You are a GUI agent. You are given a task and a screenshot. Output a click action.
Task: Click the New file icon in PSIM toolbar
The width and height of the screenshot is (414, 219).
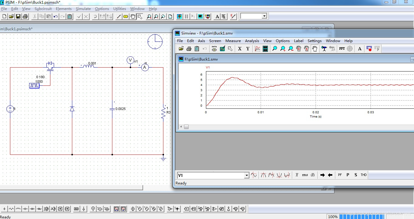(x=4, y=16)
